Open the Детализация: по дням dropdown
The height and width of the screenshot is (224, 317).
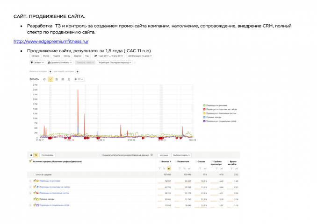(x=140, y=56)
